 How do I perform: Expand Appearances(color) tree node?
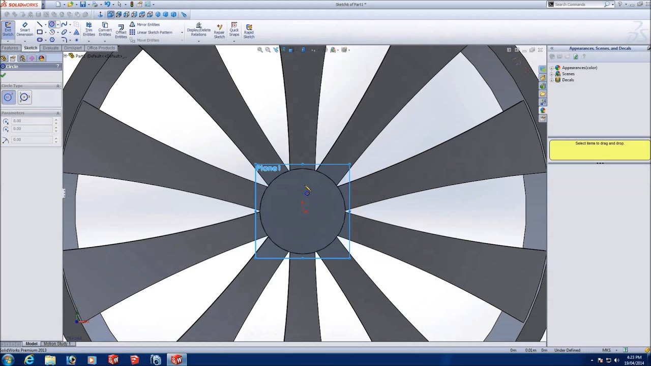click(x=552, y=68)
